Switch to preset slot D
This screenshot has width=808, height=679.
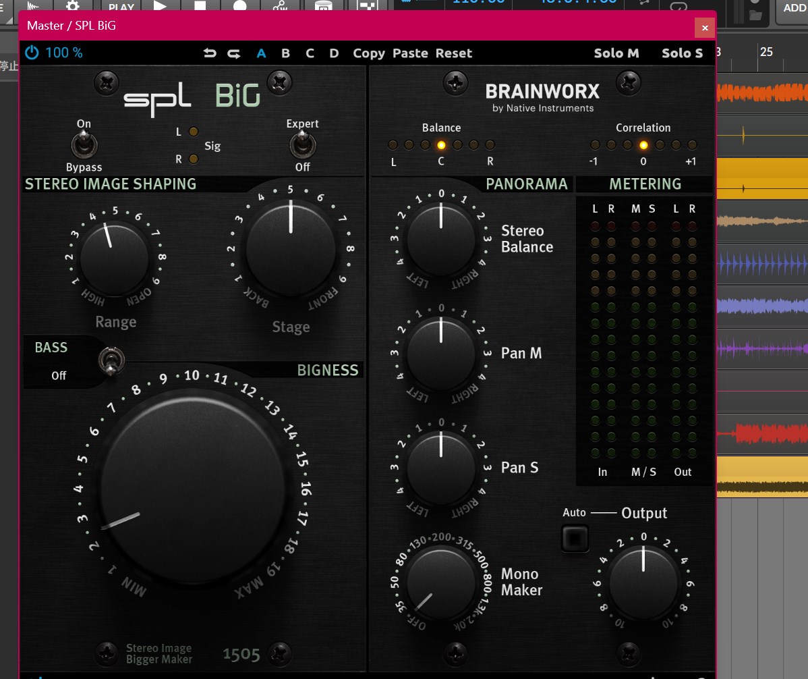pos(334,53)
